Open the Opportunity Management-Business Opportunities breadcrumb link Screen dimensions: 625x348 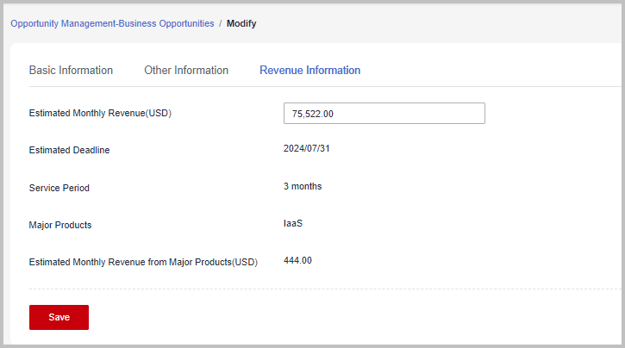pyautogui.click(x=112, y=24)
